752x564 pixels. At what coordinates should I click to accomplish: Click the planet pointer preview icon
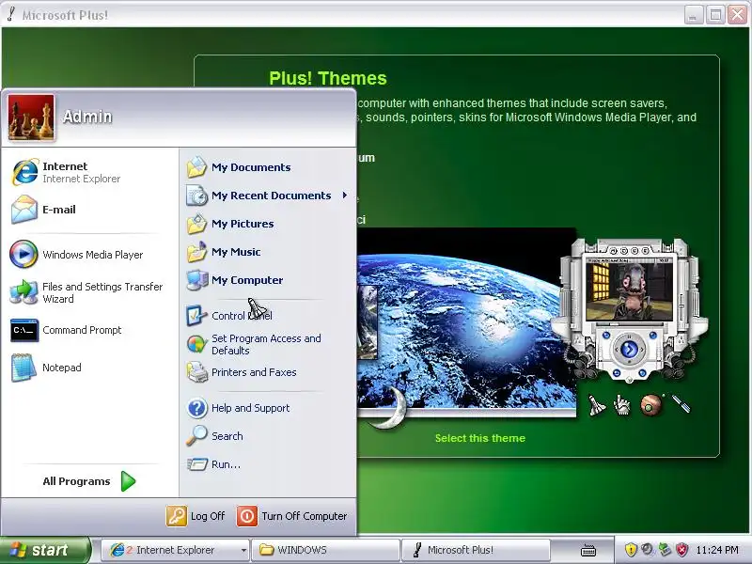pos(651,405)
